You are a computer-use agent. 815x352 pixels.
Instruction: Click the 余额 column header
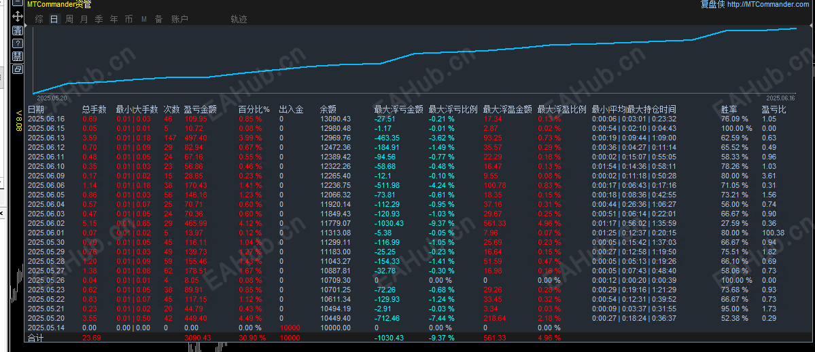click(x=328, y=109)
